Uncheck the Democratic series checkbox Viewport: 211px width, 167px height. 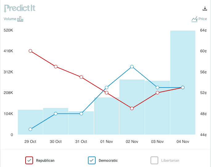[92, 160]
